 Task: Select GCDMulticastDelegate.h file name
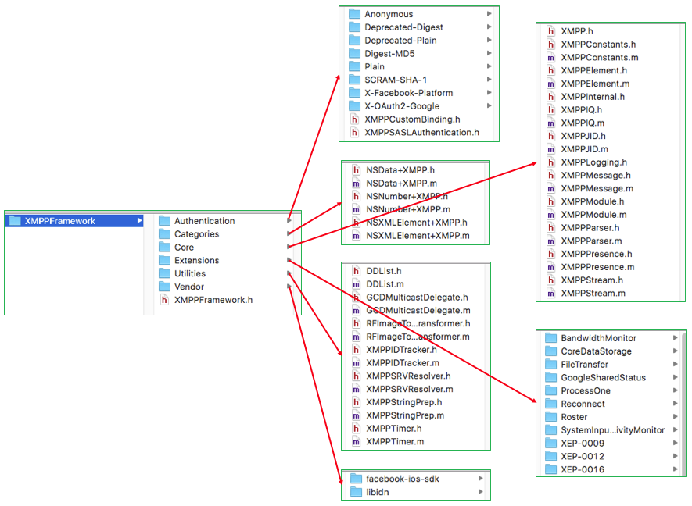pos(417,297)
